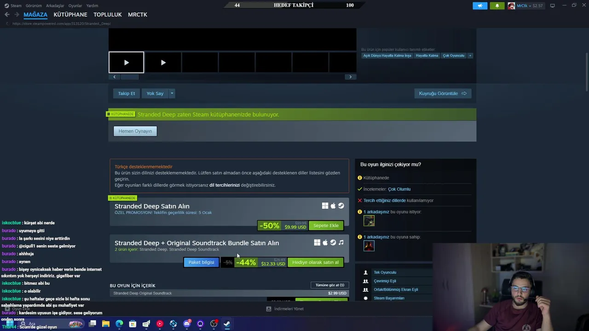This screenshot has width=589, height=331.
Task: Click the Yok Say button
Action: coord(155,93)
